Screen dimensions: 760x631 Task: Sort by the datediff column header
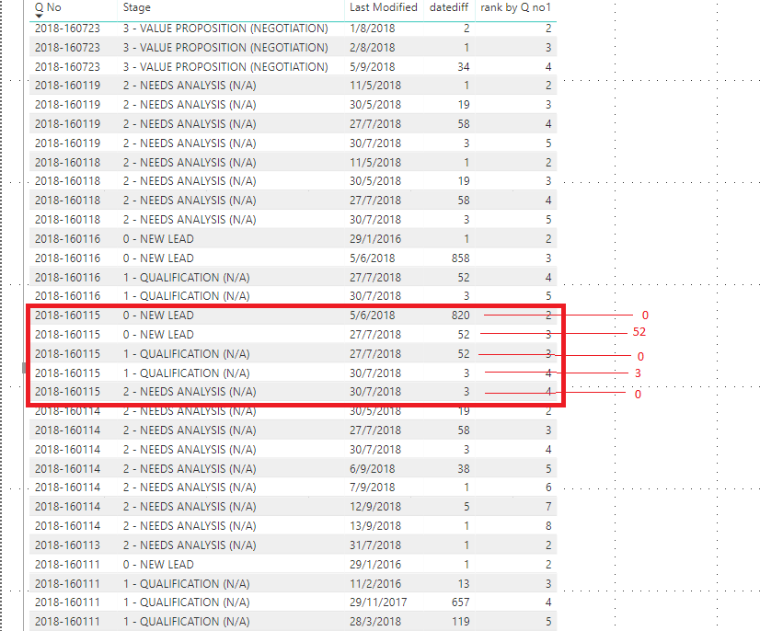[x=449, y=7]
